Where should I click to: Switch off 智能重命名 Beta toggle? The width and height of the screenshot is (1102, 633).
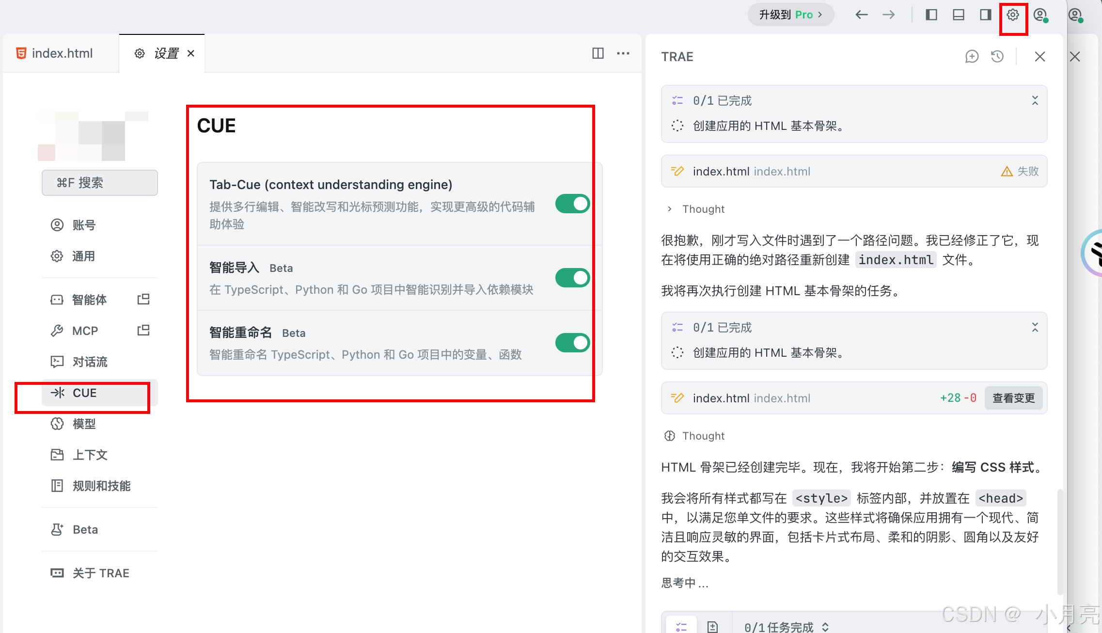(x=572, y=343)
